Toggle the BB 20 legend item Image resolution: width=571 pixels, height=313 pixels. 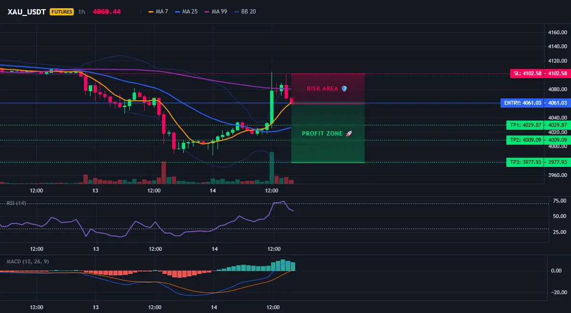point(245,12)
